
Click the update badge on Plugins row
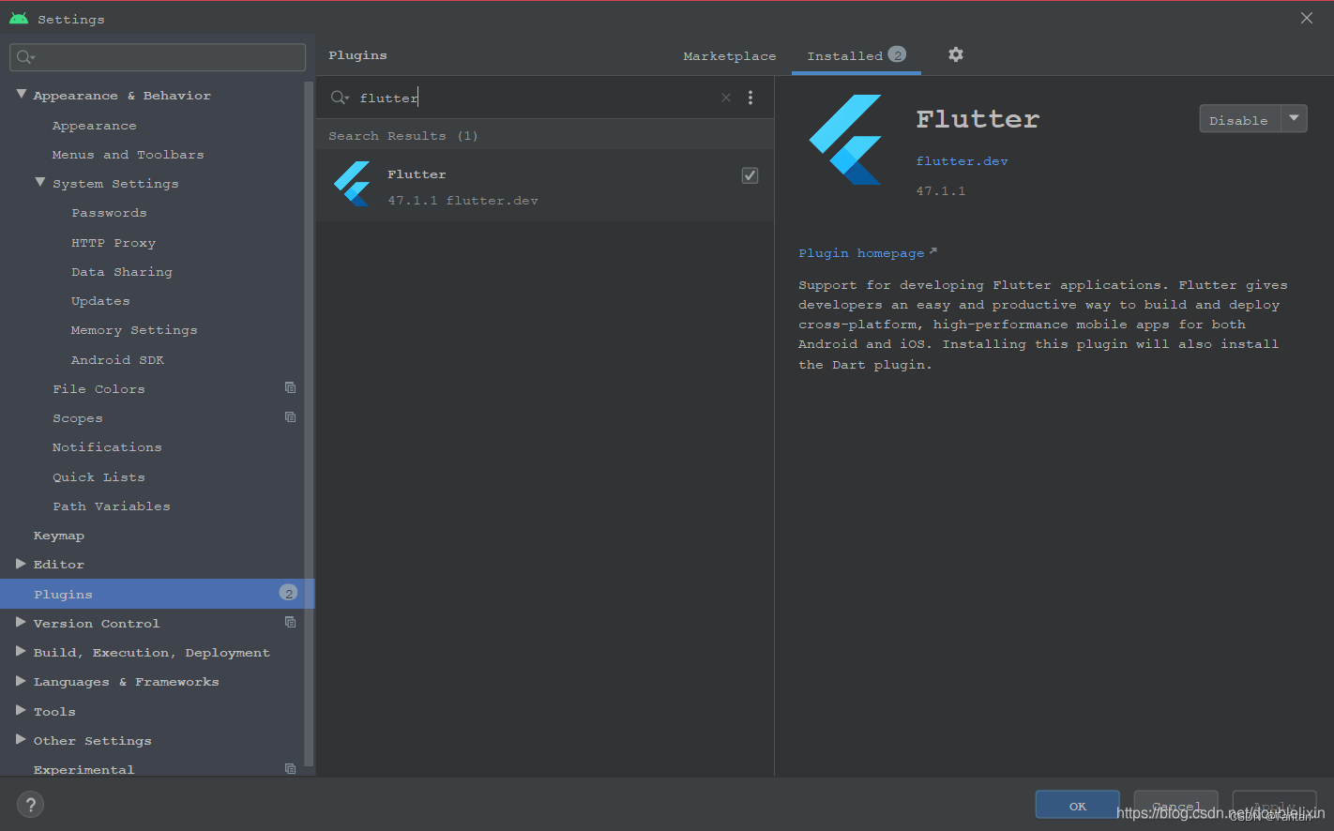point(288,593)
